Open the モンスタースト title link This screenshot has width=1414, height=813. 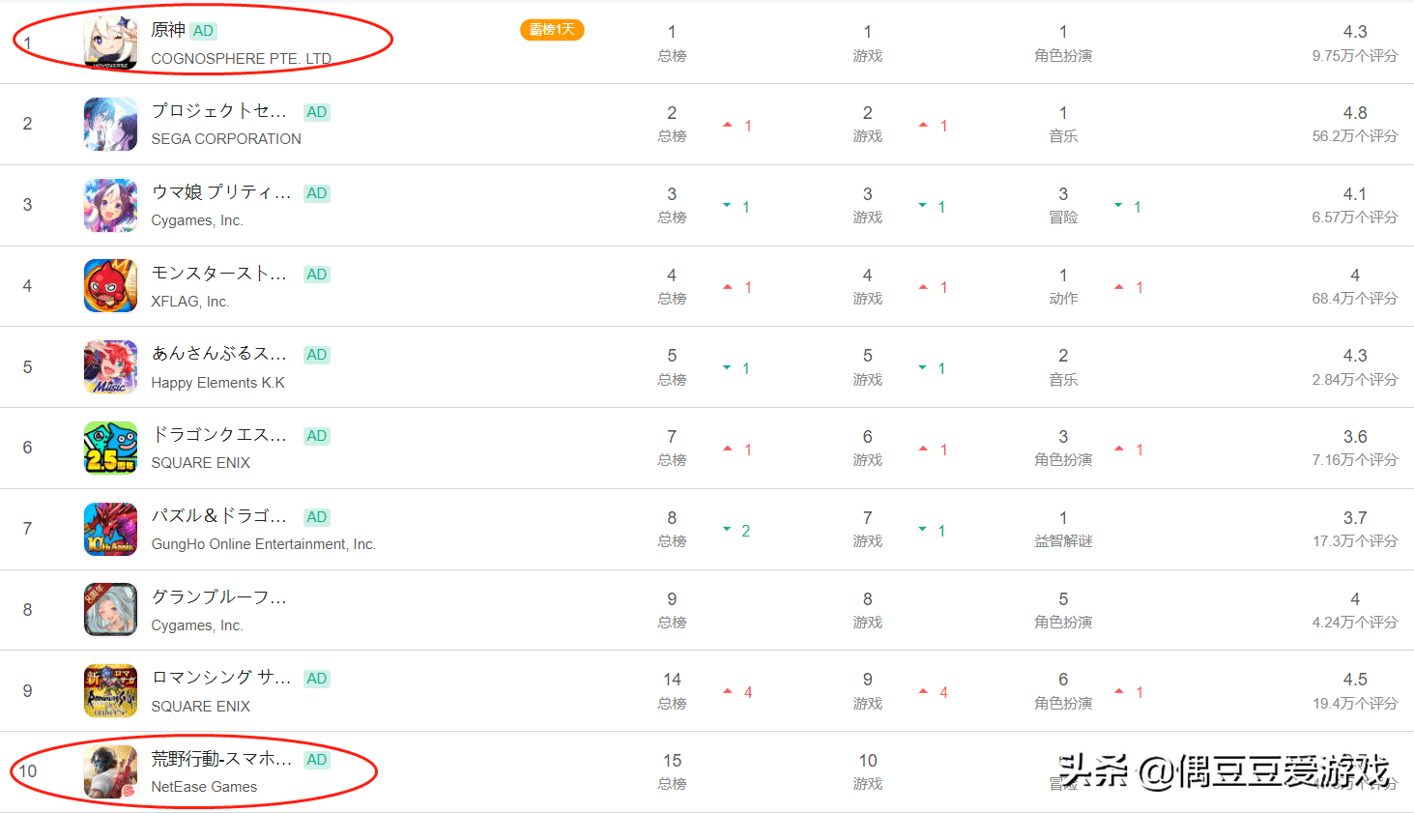click(x=219, y=274)
